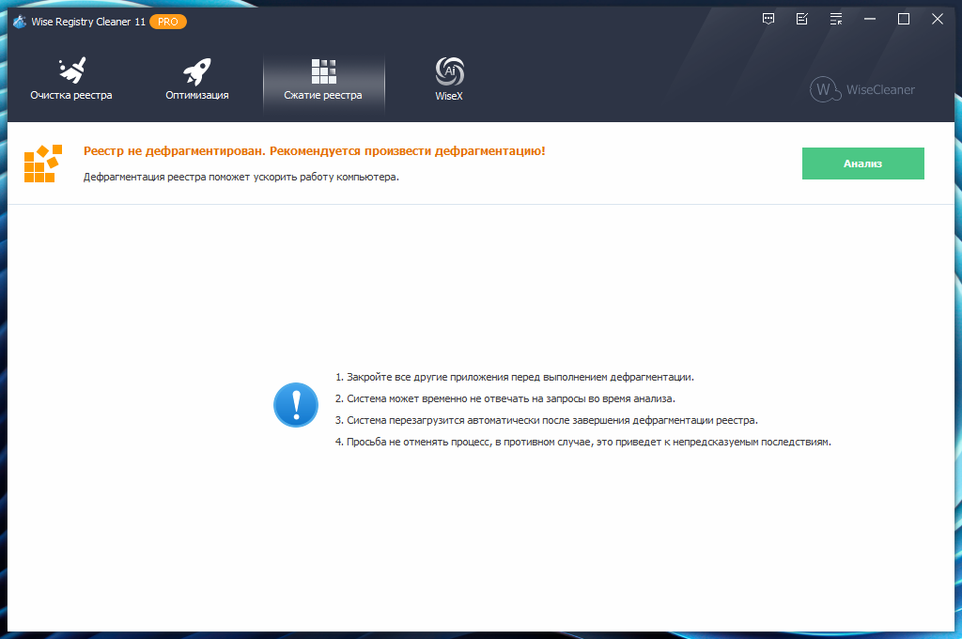Open the Очистка реестра tab
Image resolution: width=962 pixels, height=639 pixels.
click(71, 80)
